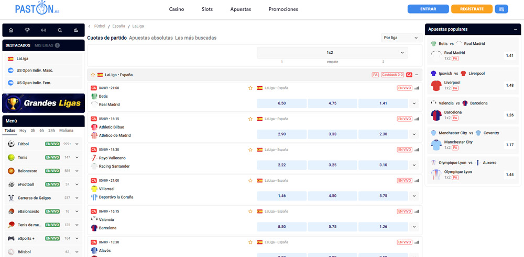Star the Valencia vs Barcelona match
The image size is (524, 257).
tap(250, 212)
